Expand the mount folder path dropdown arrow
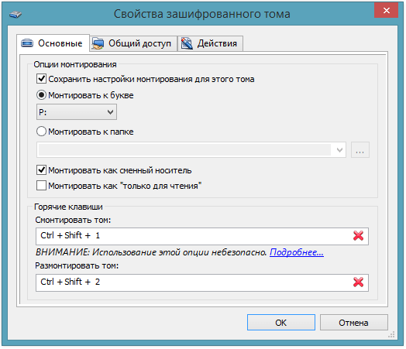Image resolution: width=406 pixels, height=349 pixels. (339, 149)
